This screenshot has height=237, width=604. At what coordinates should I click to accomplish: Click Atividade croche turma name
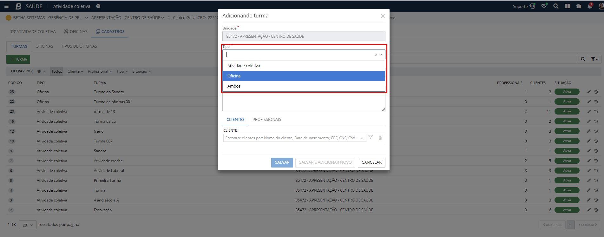(108, 161)
